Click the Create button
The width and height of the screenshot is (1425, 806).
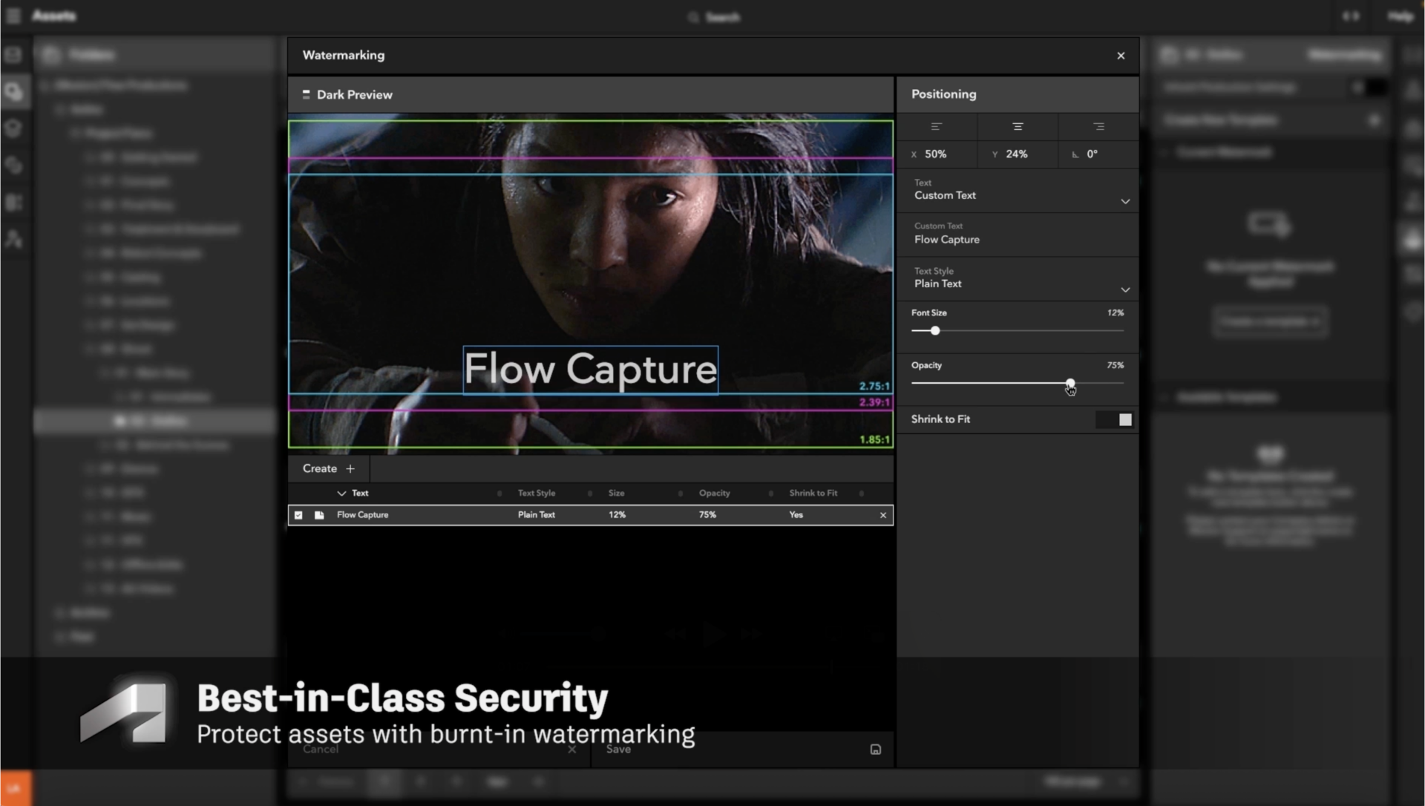point(320,469)
